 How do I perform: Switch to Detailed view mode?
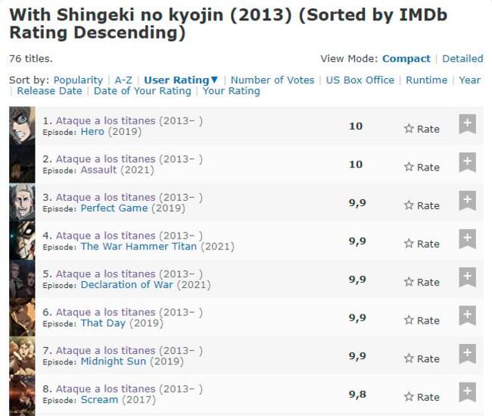pyautogui.click(x=462, y=58)
